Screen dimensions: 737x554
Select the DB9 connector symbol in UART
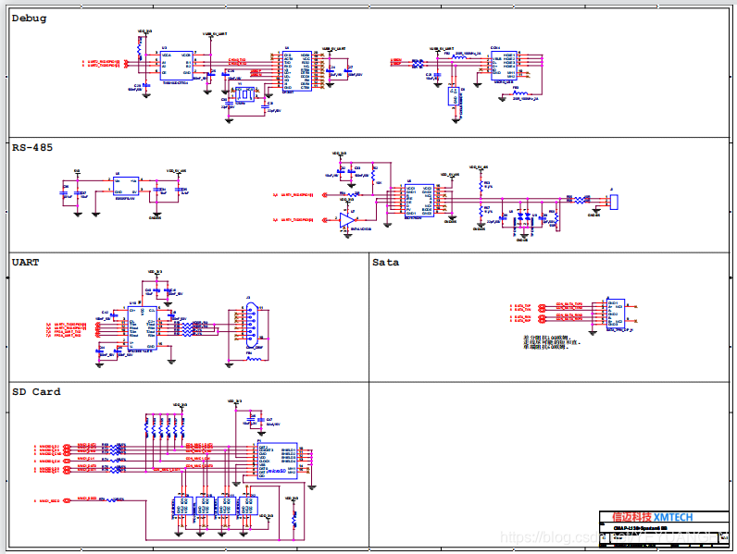point(250,328)
